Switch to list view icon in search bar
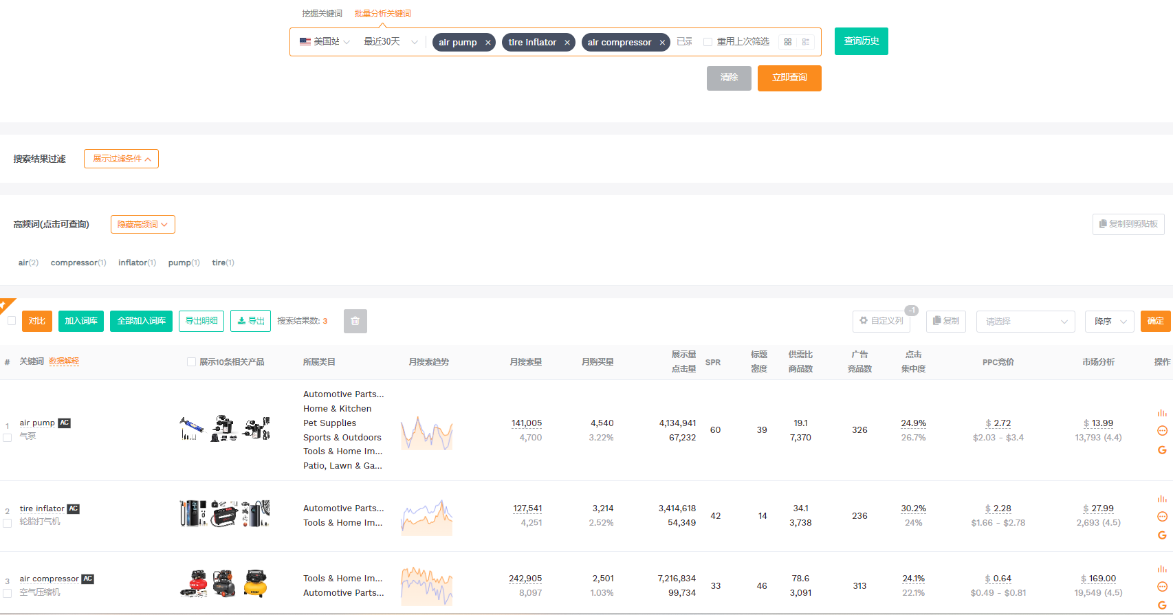The width and height of the screenshot is (1173, 615). coord(805,42)
